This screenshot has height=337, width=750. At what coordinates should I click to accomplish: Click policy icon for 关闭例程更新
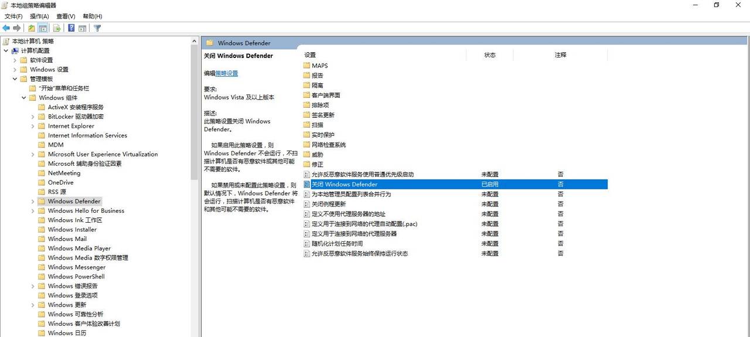[x=306, y=204]
